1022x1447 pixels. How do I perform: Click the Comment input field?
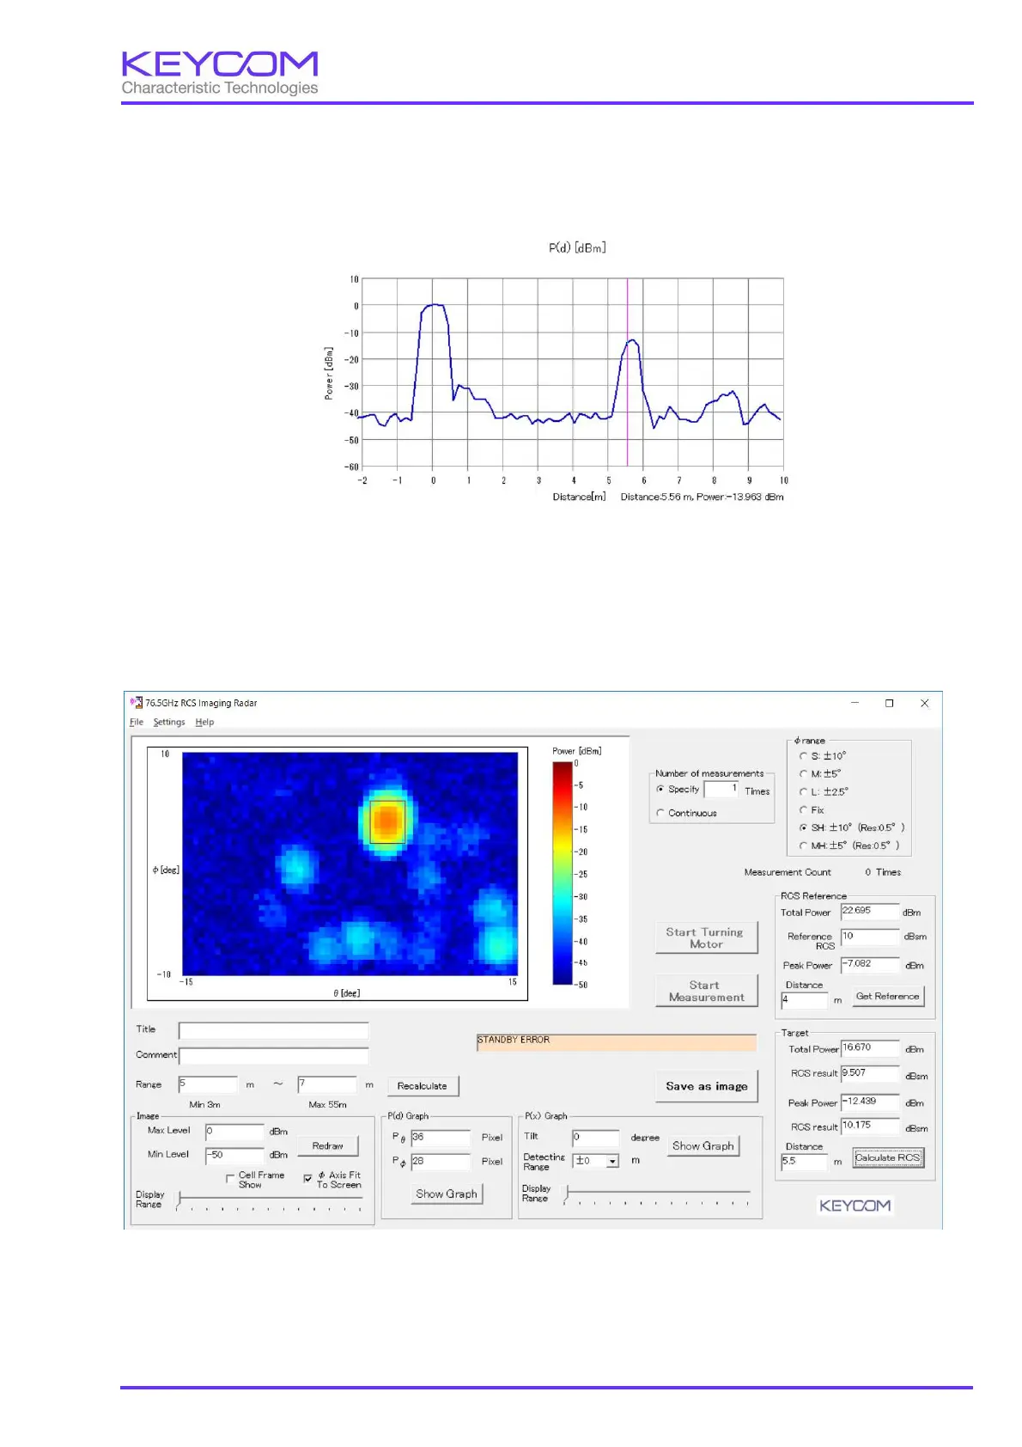click(x=273, y=1056)
